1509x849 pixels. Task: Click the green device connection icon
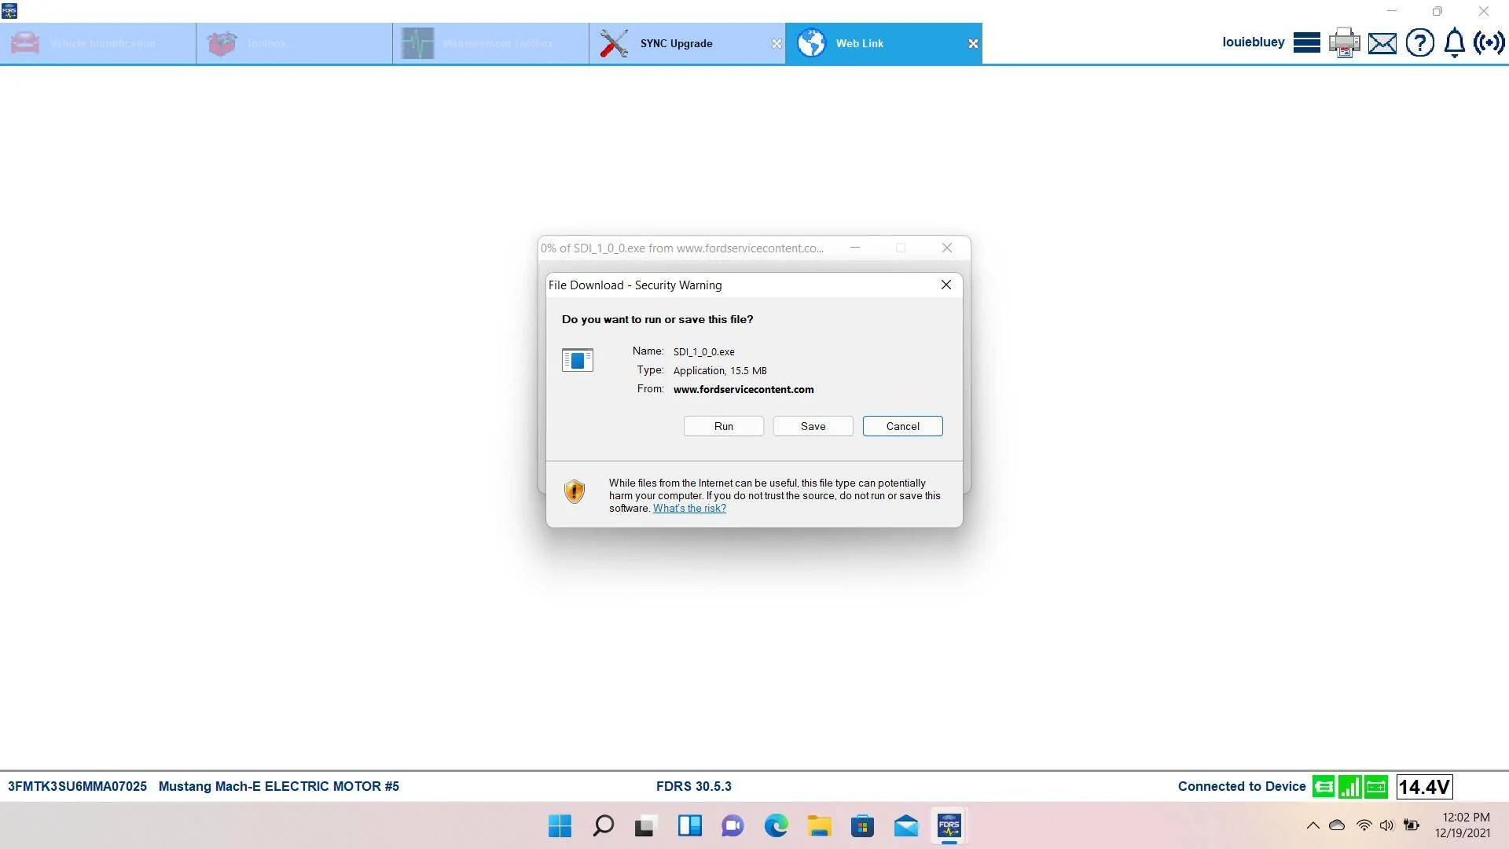click(1324, 786)
